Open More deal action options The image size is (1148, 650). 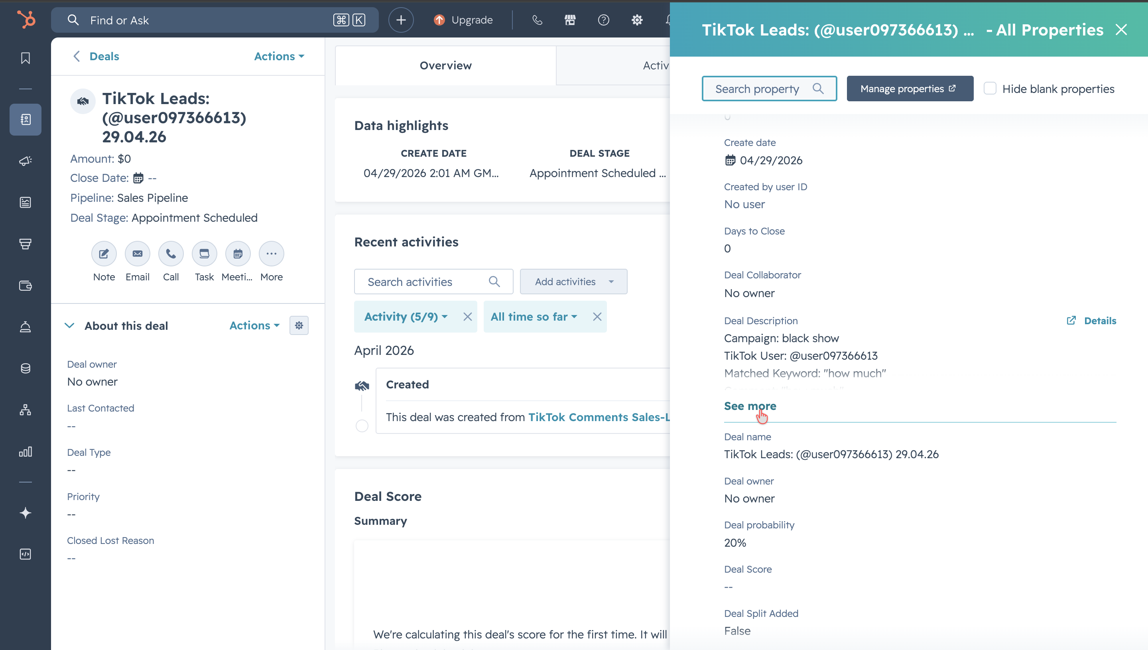coord(272,254)
